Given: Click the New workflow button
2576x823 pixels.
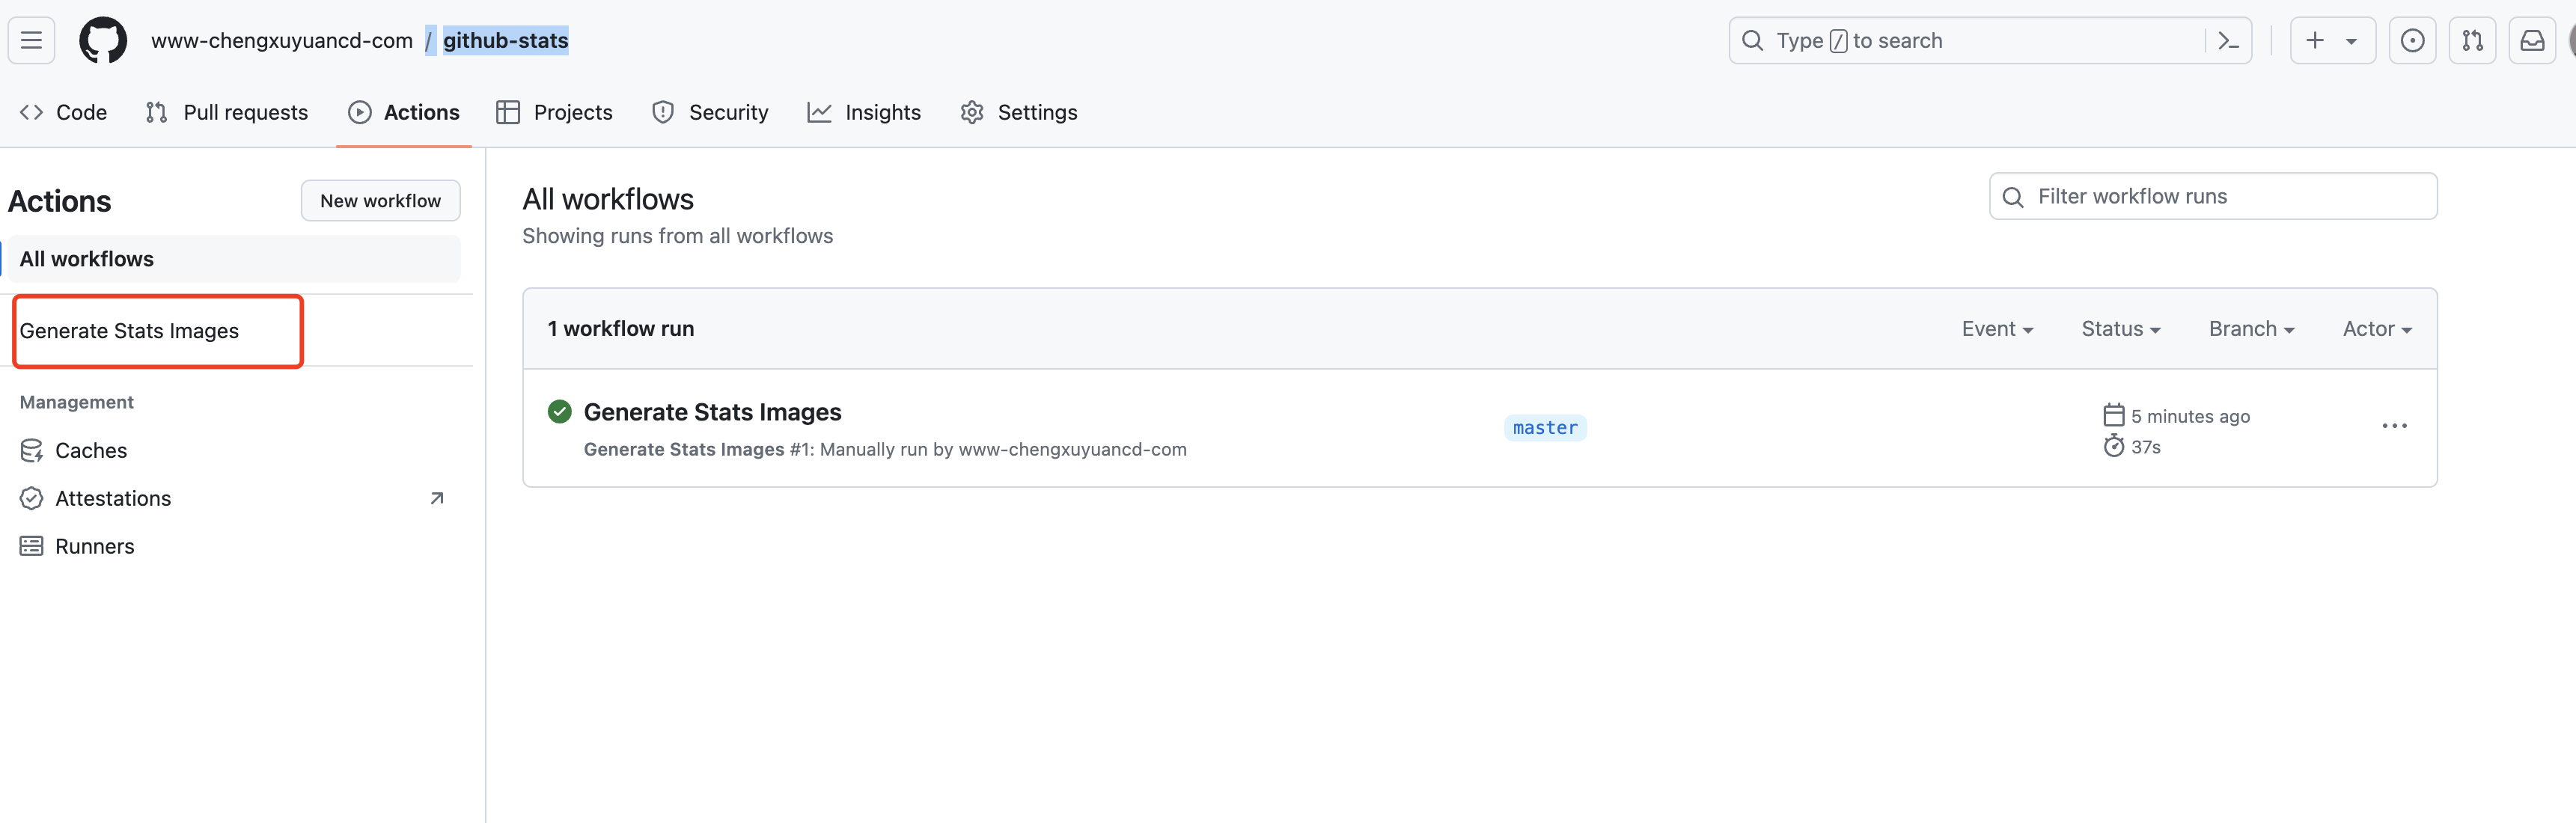Looking at the screenshot, I should pyautogui.click(x=380, y=201).
